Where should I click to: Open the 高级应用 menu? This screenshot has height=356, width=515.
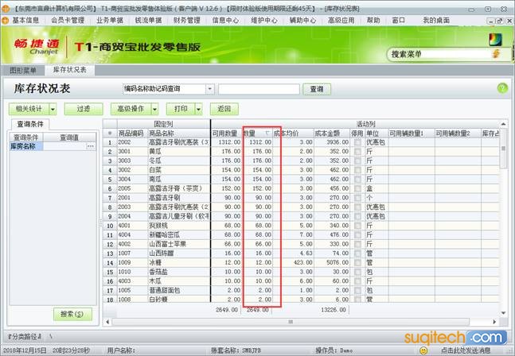(341, 21)
